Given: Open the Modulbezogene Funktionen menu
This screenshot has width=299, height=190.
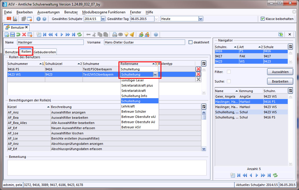Looking at the screenshot, I should click(104, 12).
